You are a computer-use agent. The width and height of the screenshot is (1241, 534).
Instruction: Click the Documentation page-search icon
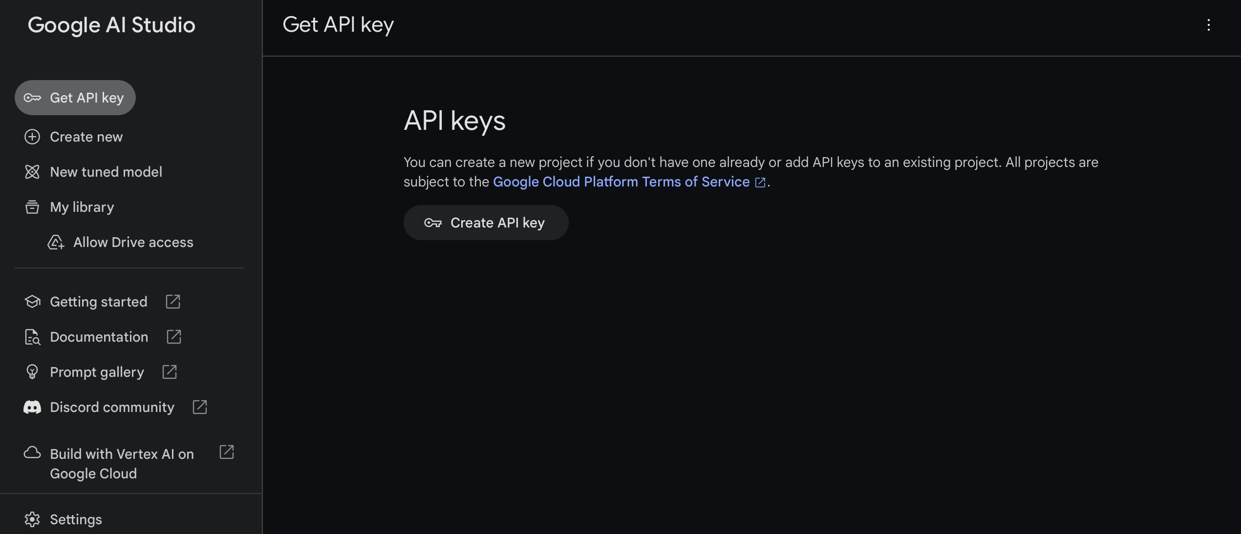click(x=32, y=337)
